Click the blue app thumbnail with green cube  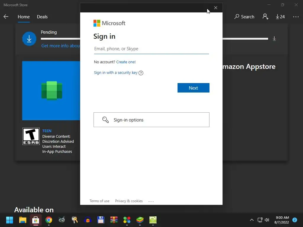51,91
